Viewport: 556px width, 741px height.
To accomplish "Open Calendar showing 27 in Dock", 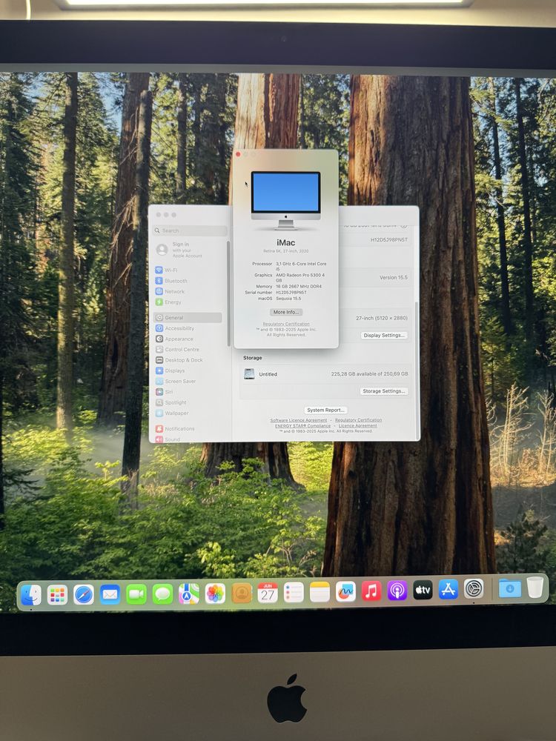I will click(268, 593).
